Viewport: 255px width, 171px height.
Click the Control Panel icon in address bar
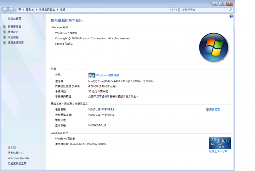(20, 10)
